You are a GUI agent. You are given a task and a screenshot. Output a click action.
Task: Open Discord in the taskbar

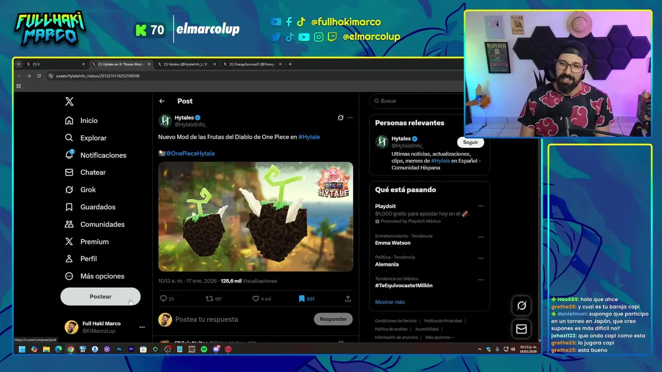pos(216,349)
